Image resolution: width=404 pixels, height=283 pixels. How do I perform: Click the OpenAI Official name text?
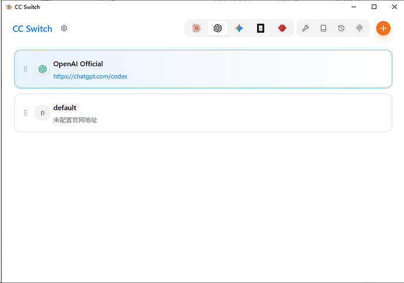(x=78, y=64)
